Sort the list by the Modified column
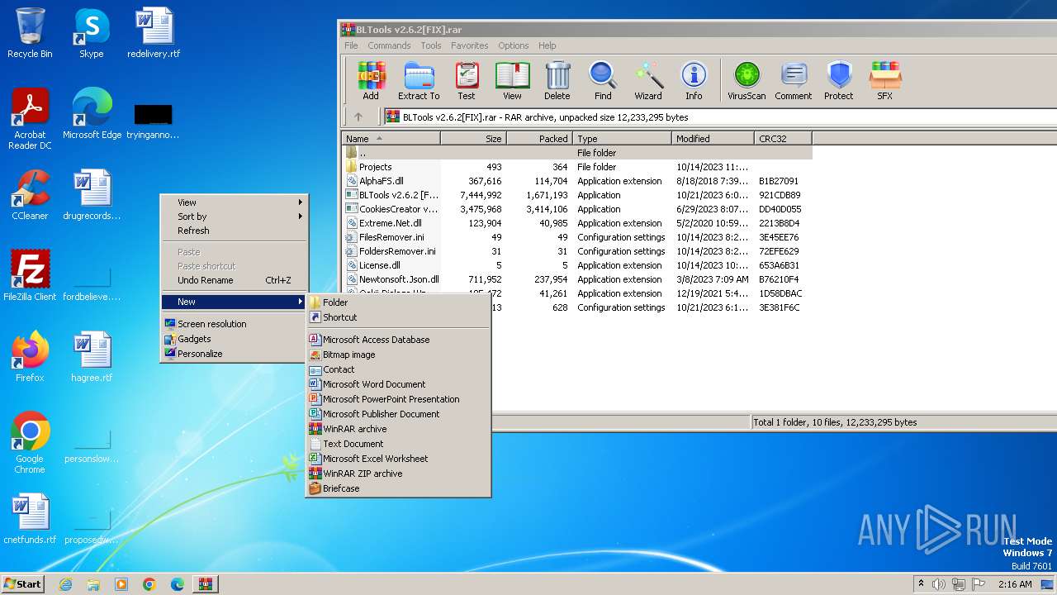The image size is (1057, 595). coord(713,139)
